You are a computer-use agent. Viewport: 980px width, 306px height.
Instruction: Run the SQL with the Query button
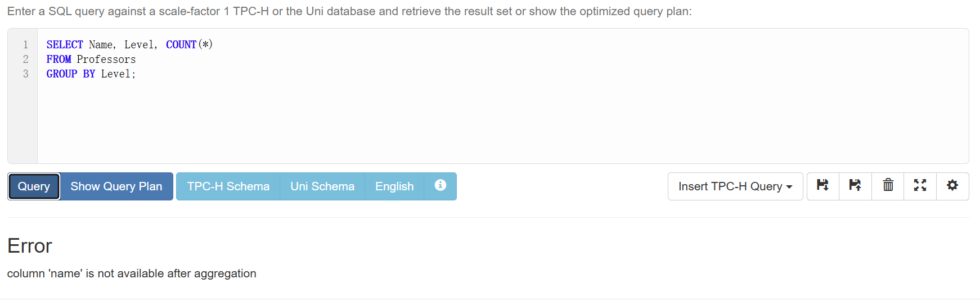click(34, 186)
